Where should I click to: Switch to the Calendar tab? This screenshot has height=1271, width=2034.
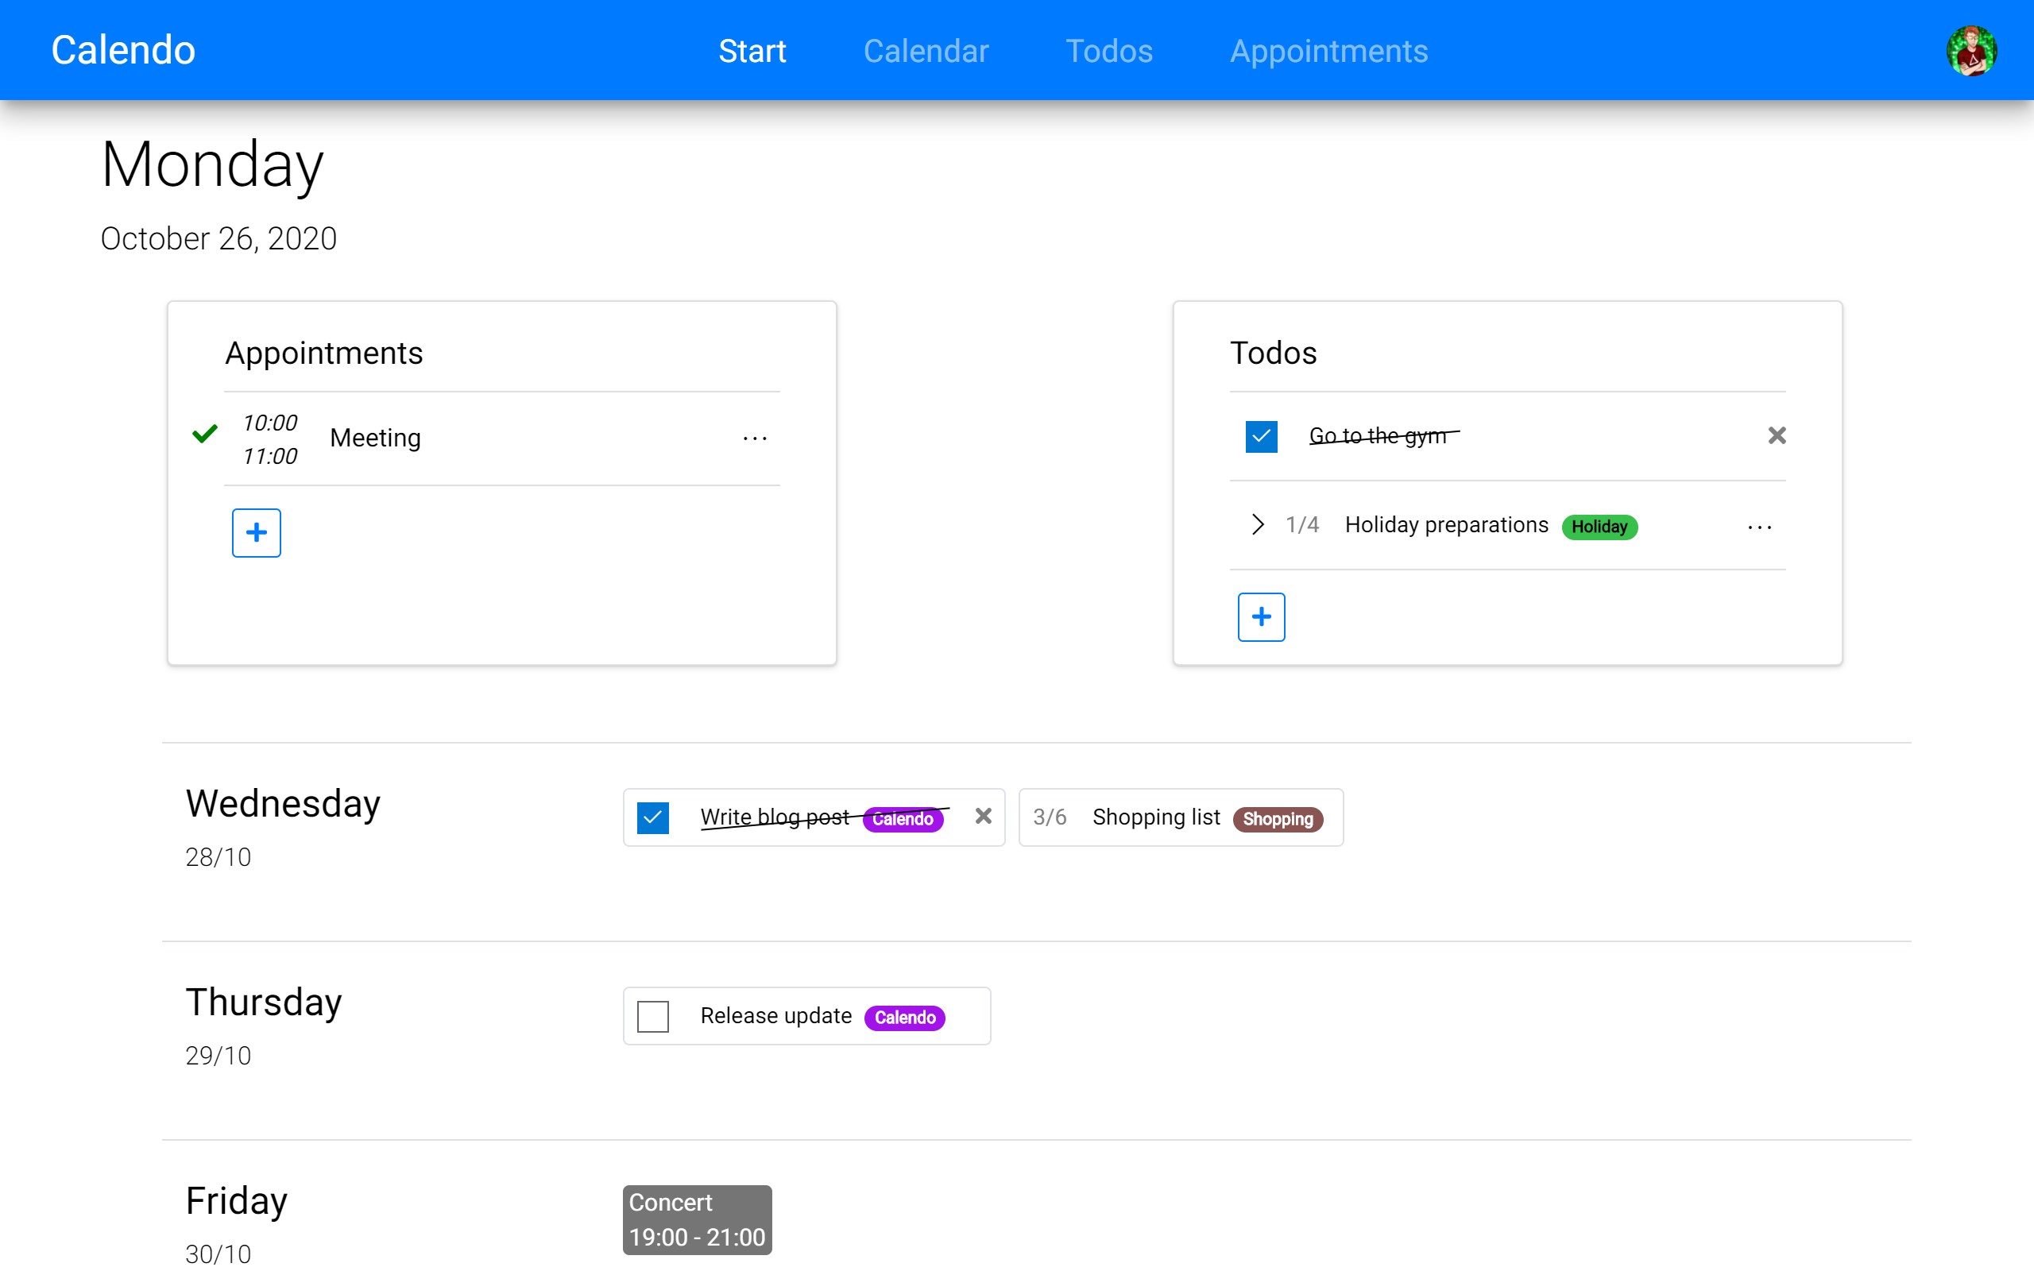(x=926, y=52)
